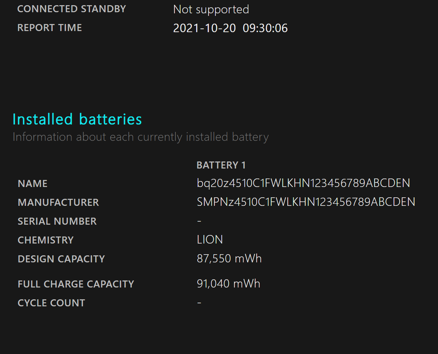The image size is (438, 354).
Task: Select the 'Not supported' standby value
Action: [211, 10]
